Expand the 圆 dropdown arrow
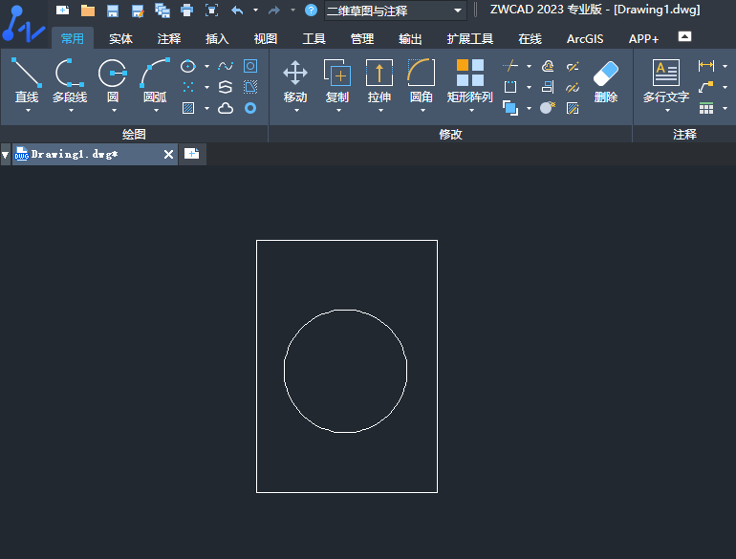The height and width of the screenshot is (559, 736). tap(114, 110)
